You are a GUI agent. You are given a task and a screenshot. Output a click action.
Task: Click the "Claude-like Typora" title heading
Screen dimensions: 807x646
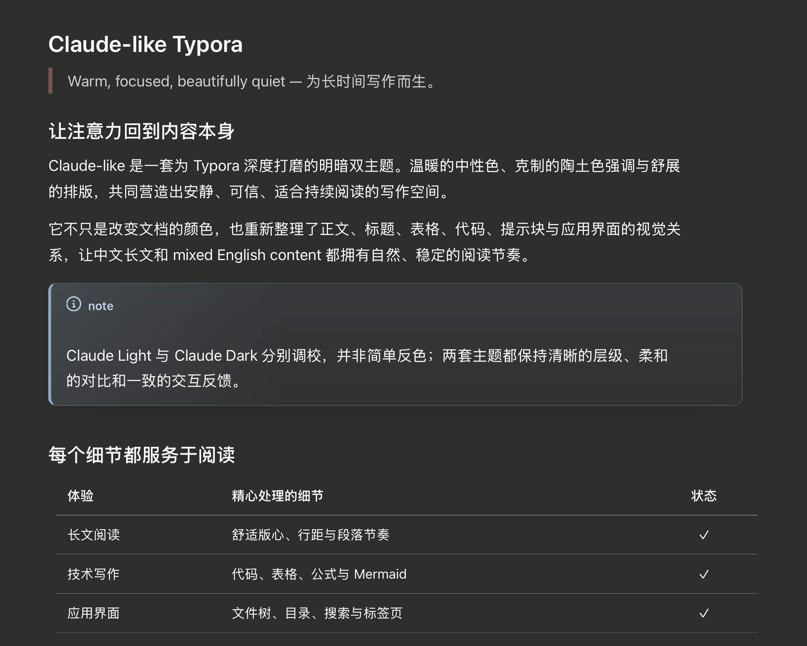pyautogui.click(x=146, y=44)
